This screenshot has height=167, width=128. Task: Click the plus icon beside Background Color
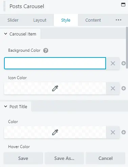[124, 63]
